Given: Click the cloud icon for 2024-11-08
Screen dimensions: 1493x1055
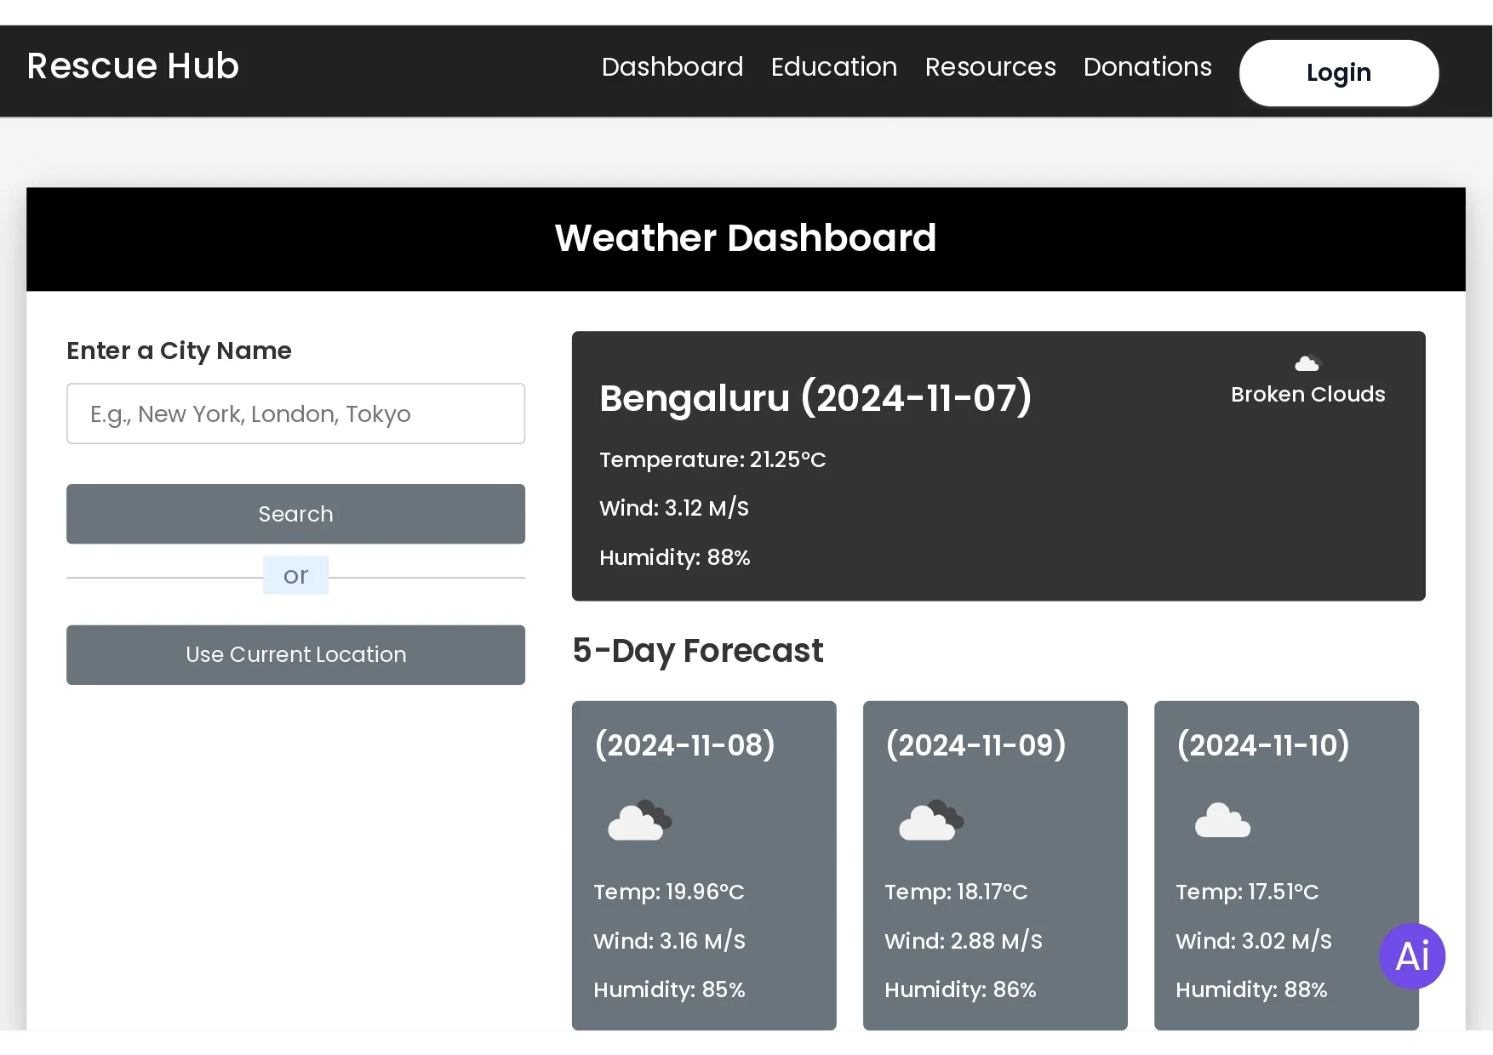Looking at the screenshot, I should (x=639, y=821).
